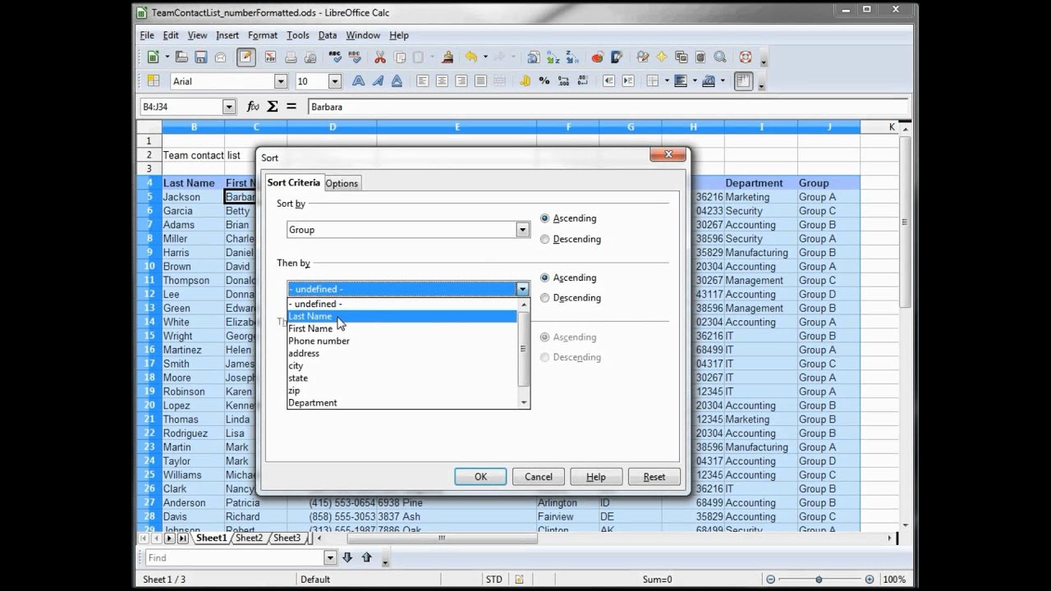Toggle Edit File mode in the toolbar
This screenshot has height=591, width=1051.
(x=246, y=57)
